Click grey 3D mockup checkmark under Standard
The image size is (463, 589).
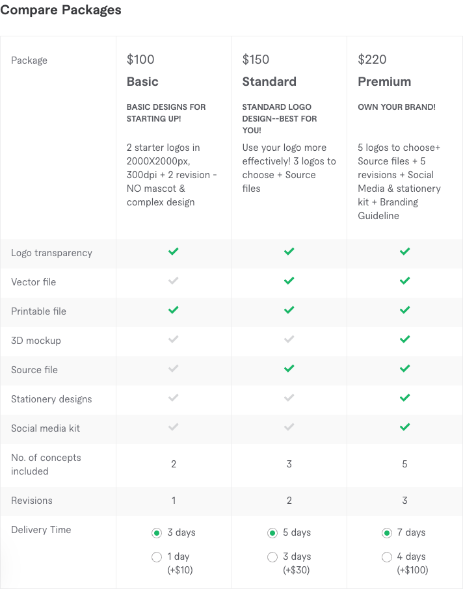[289, 339]
